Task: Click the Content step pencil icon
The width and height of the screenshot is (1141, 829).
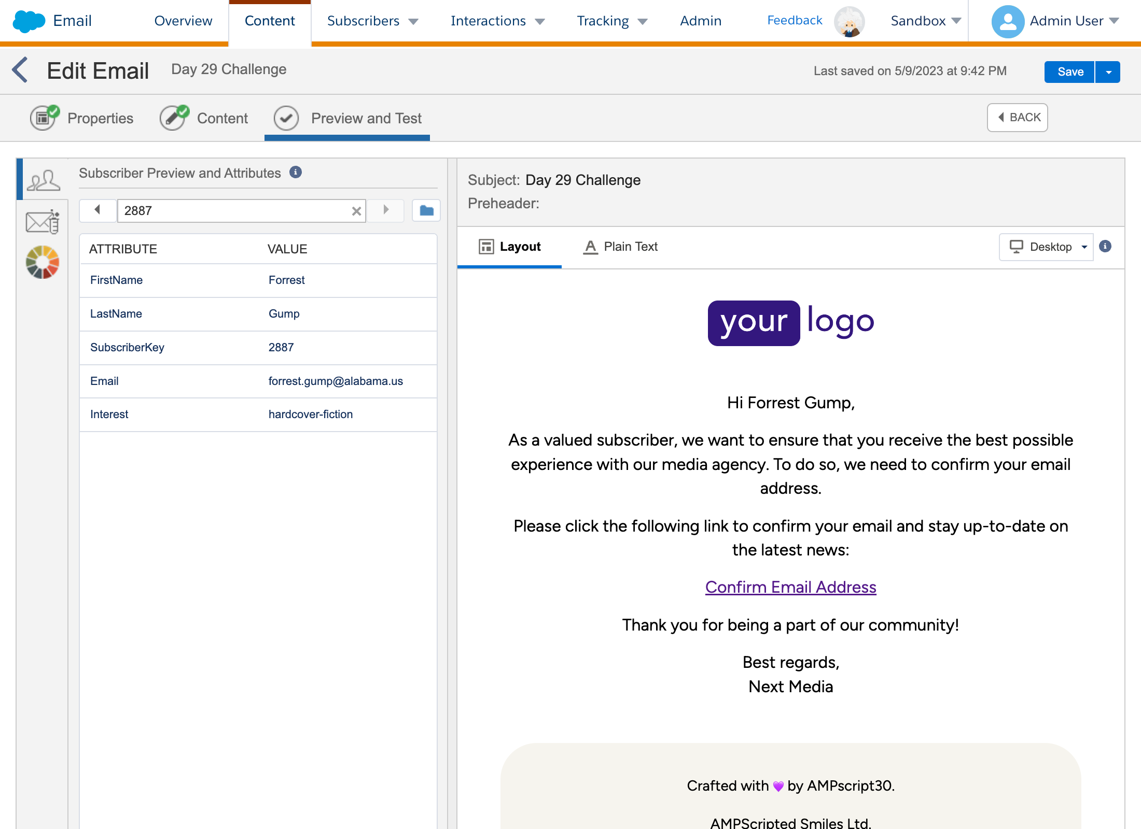Action: (x=174, y=118)
